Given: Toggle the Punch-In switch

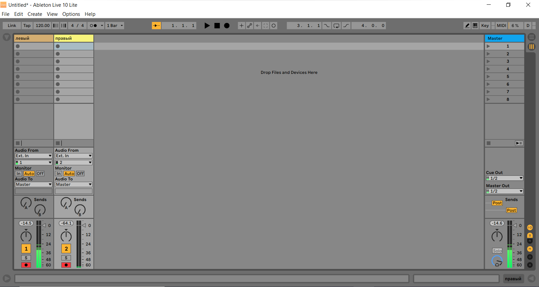Looking at the screenshot, I should coord(327,26).
